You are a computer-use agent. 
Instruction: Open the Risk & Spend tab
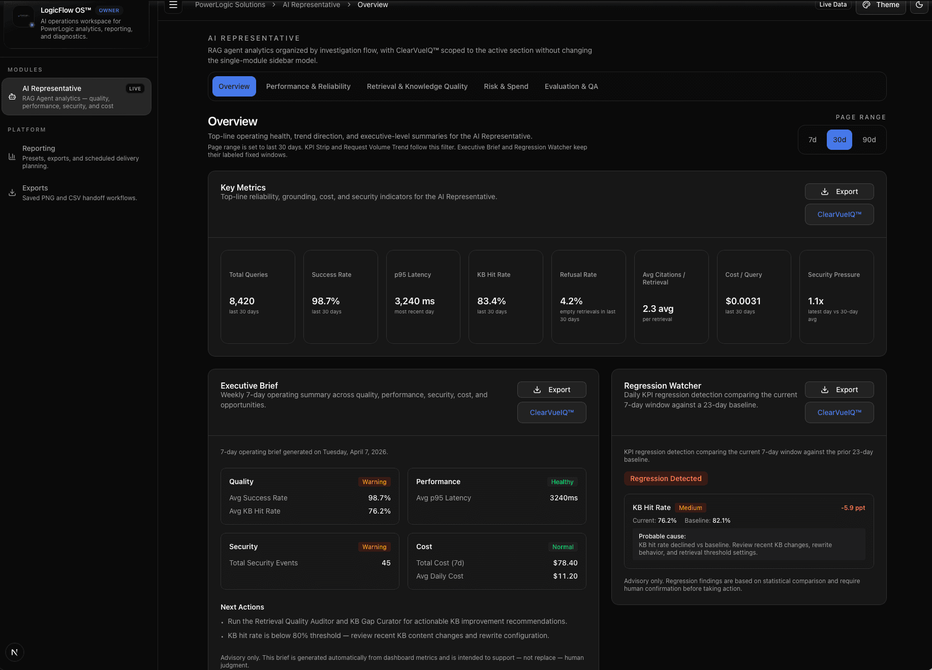(x=506, y=86)
